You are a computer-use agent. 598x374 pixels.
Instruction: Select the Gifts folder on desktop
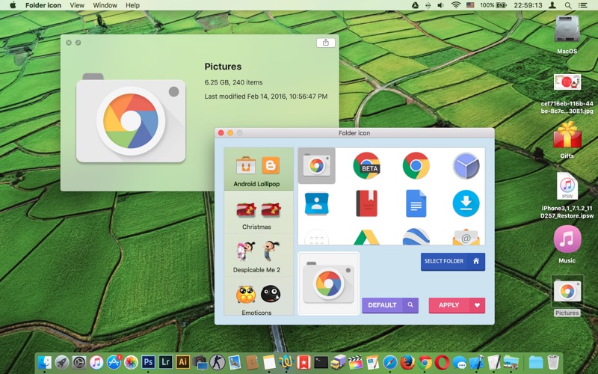[x=567, y=140]
